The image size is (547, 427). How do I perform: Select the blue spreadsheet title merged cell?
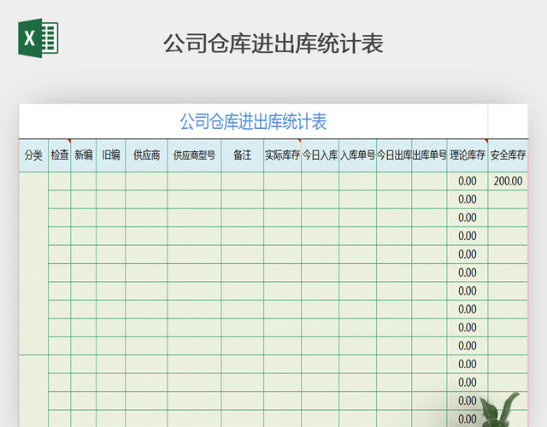pyautogui.click(x=253, y=121)
